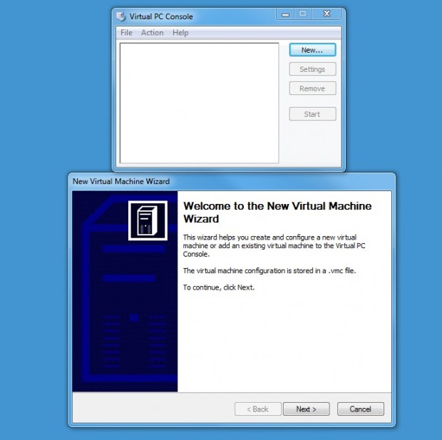Screen dimensions: 442x440
Task: Click the "This wizard helps you create" paragraph
Action: [274, 245]
